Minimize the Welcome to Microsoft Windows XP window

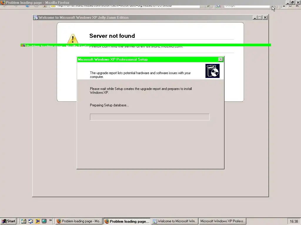click(x=255, y=17)
